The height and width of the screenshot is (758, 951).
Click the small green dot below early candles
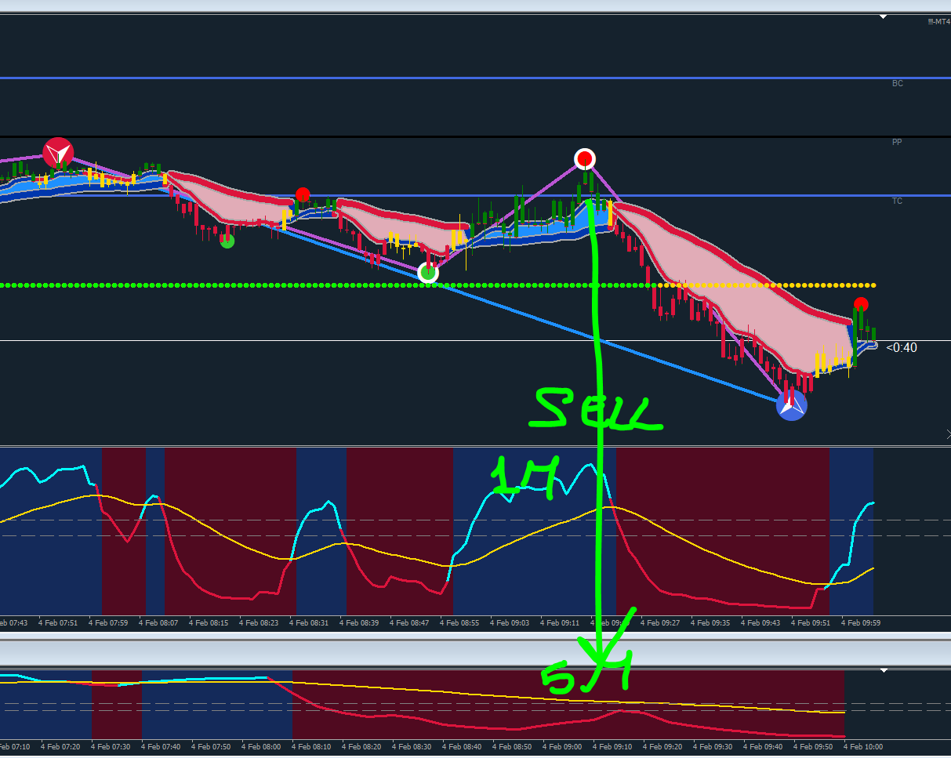coord(227,241)
